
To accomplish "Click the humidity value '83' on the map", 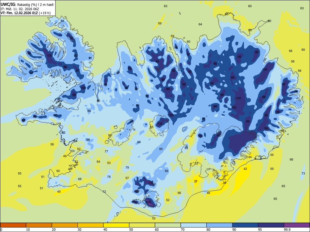I will point(75,141).
